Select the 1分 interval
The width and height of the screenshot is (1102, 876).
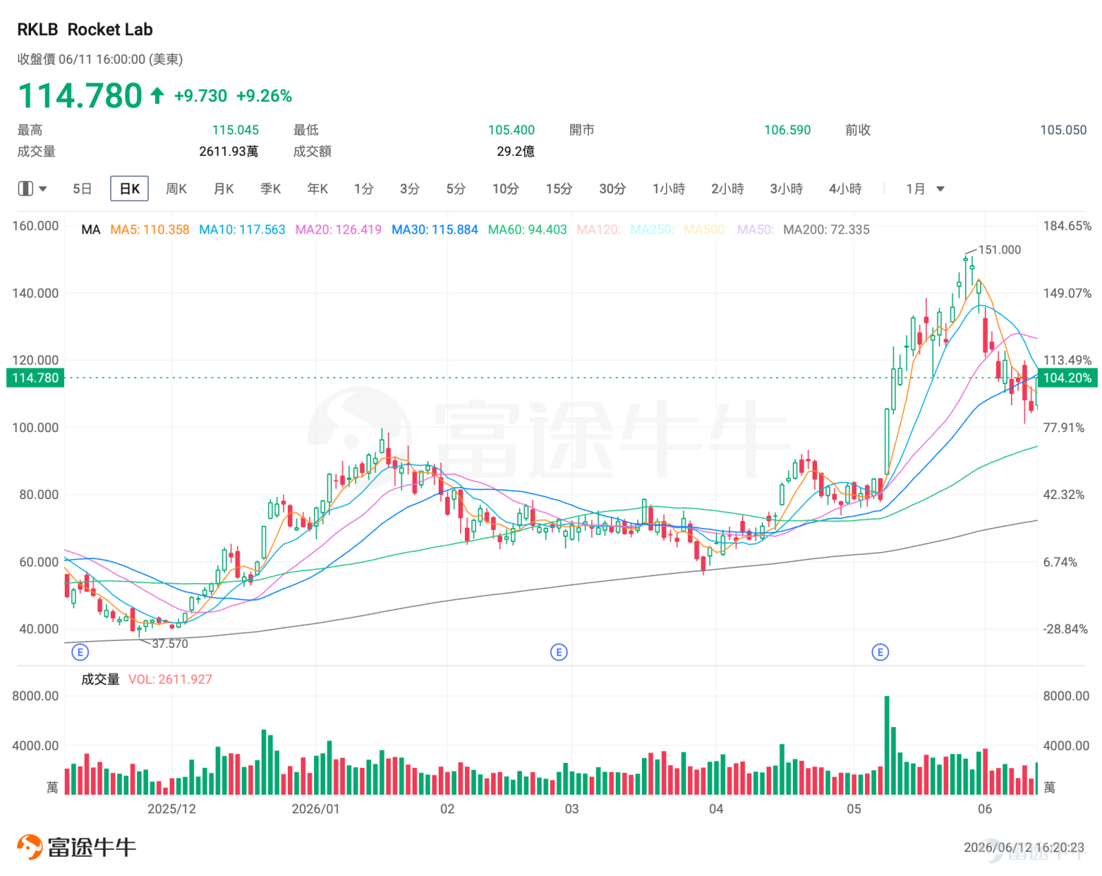coord(364,189)
